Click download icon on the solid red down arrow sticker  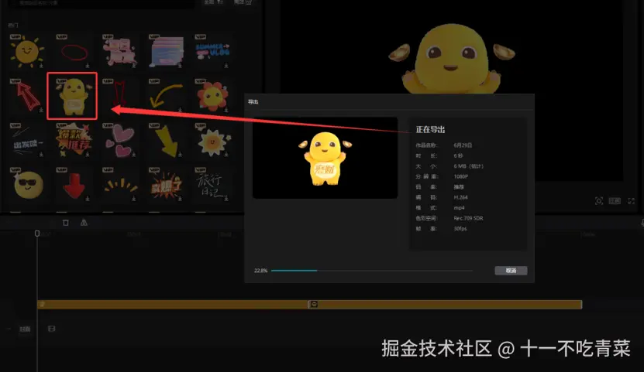[87, 198]
